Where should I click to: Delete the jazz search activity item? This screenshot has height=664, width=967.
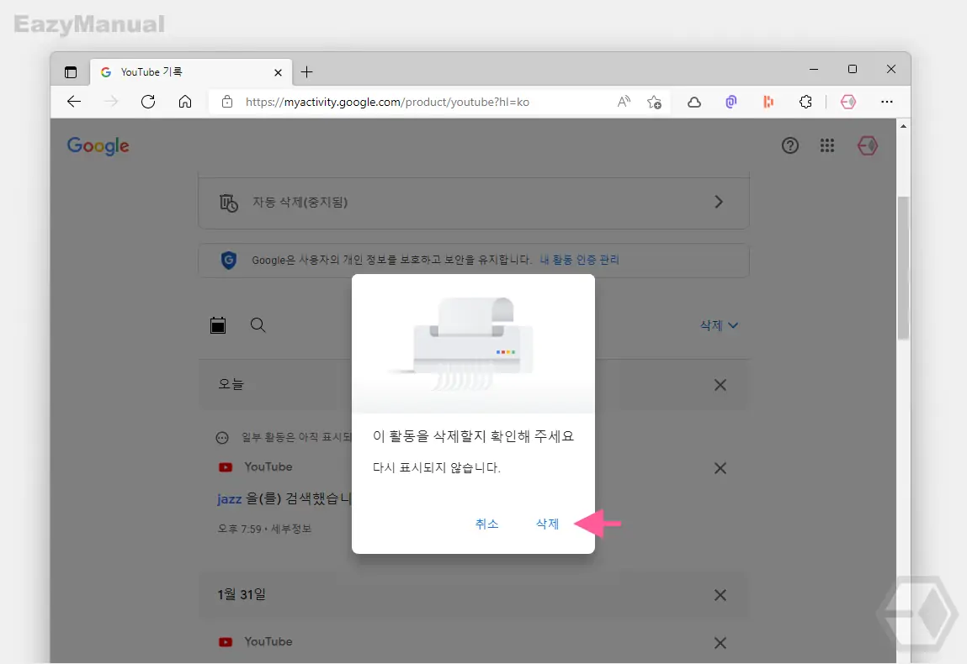720,468
